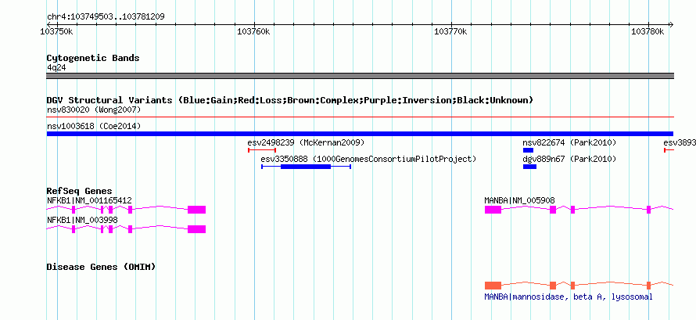Click the red nsv830020 loss line
This screenshot has height=320, width=696.
click(361, 117)
